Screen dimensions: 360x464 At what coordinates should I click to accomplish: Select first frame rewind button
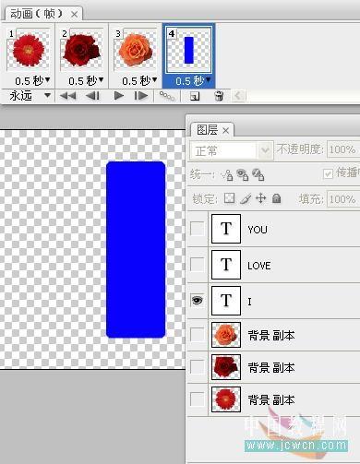[68, 96]
